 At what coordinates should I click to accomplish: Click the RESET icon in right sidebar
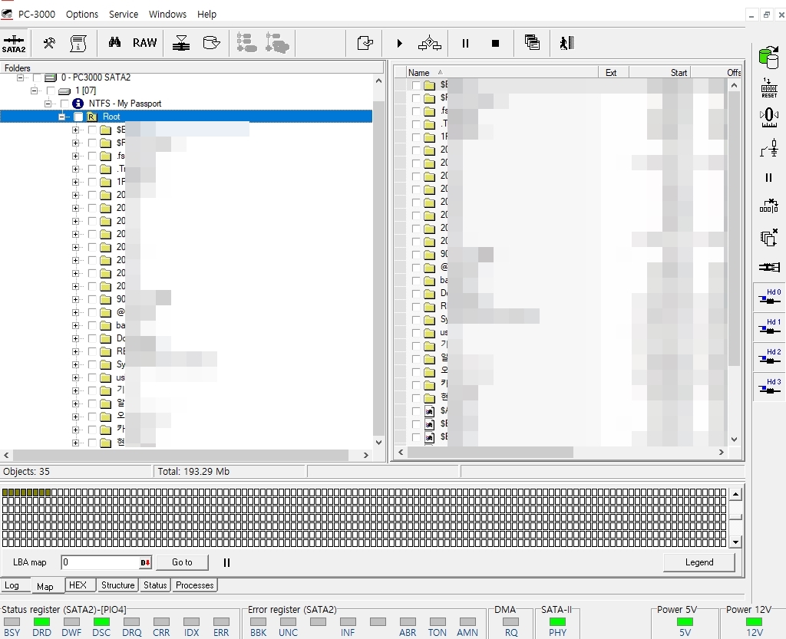[x=768, y=87]
